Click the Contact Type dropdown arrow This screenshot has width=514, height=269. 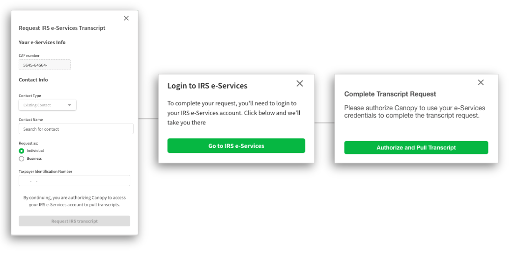69,105
